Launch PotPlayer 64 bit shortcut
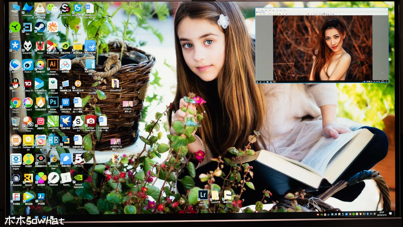Viewport: 403px width, 227px height. (x=28, y=143)
